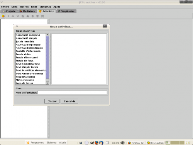Select Associació complexa activity type

tap(30, 35)
